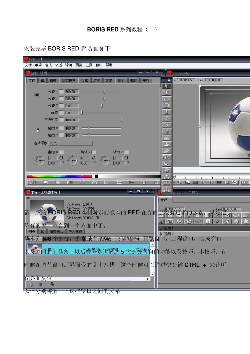Toggle the scale lock icon

pyautogui.click(x=38, y=130)
